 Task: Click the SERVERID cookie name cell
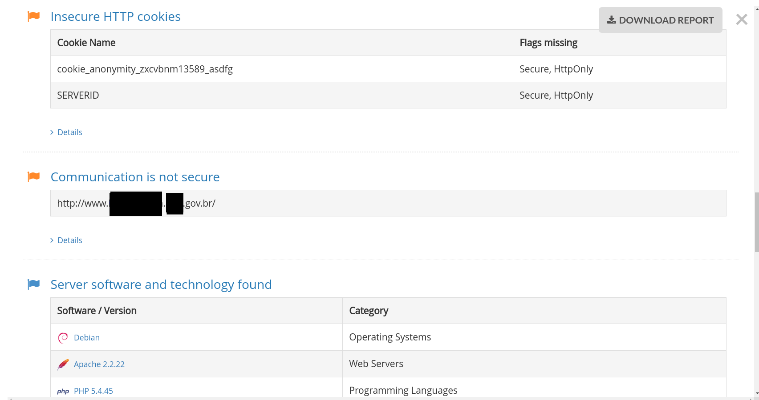pos(78,96)
